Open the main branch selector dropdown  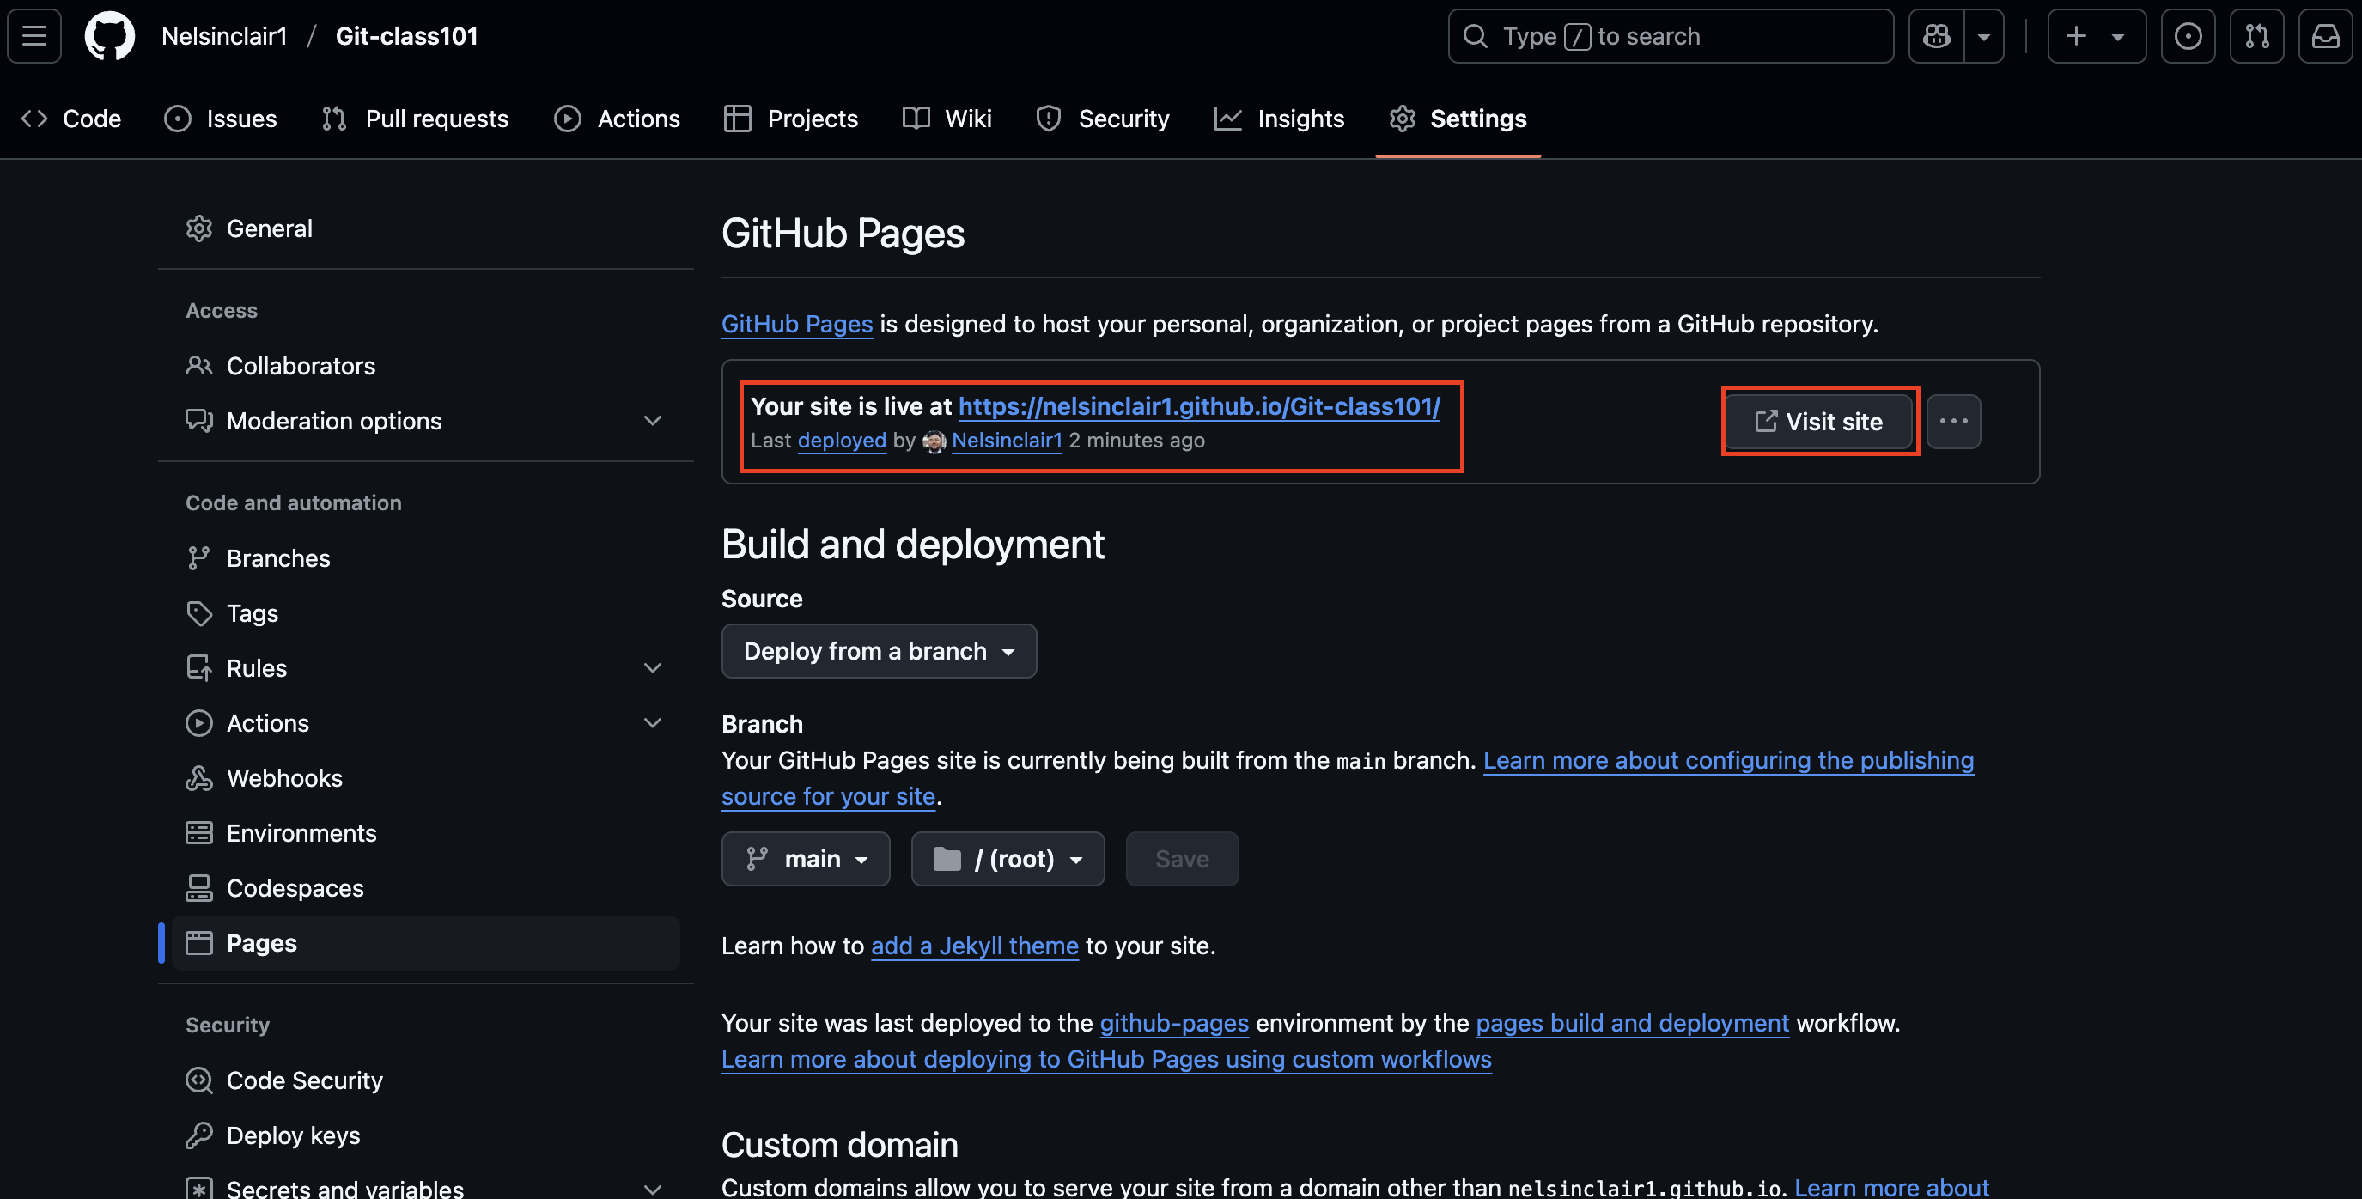click(806, 859)
